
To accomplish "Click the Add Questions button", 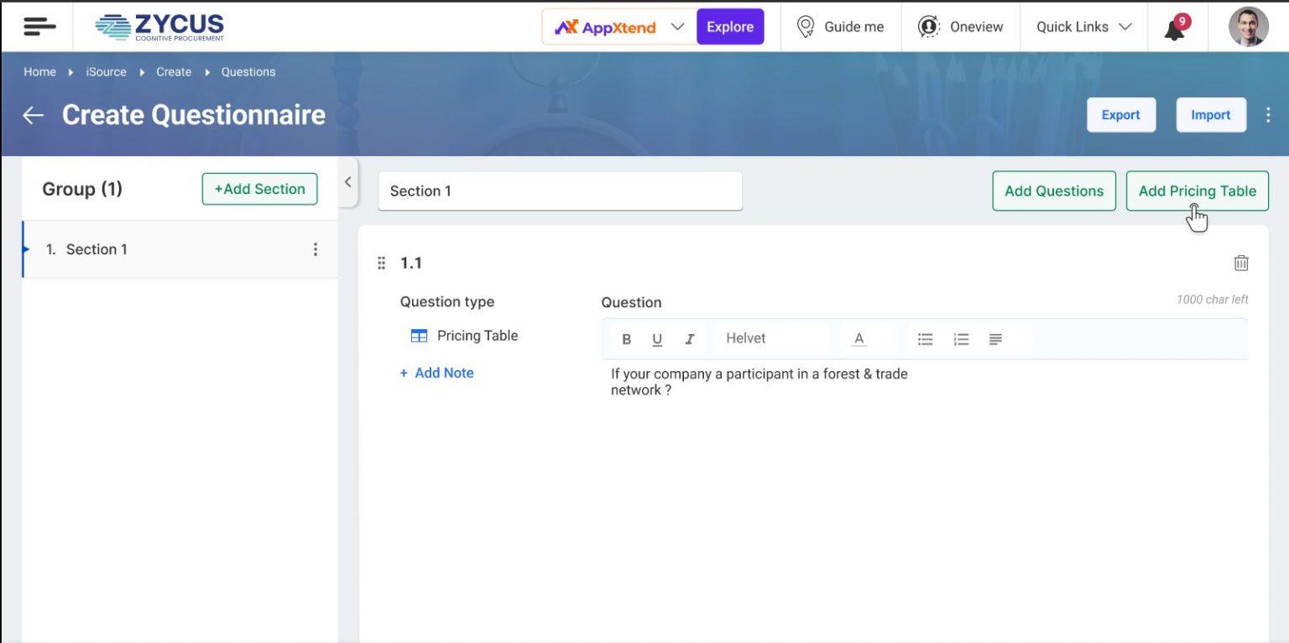I will point(1053,191).
